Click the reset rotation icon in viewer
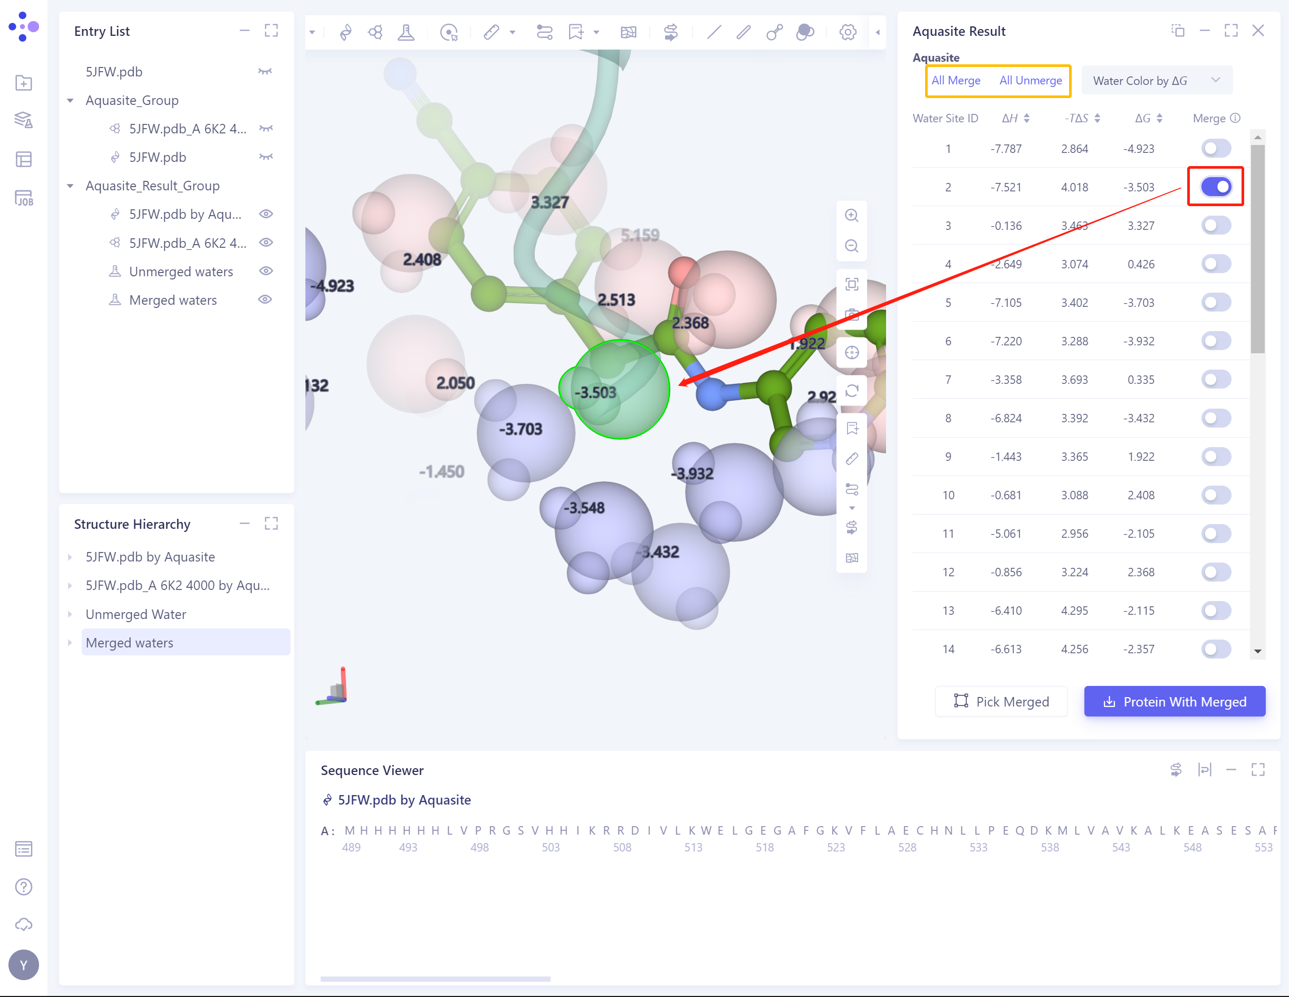This screenshot has height=997, width=1289. (851, 391)
